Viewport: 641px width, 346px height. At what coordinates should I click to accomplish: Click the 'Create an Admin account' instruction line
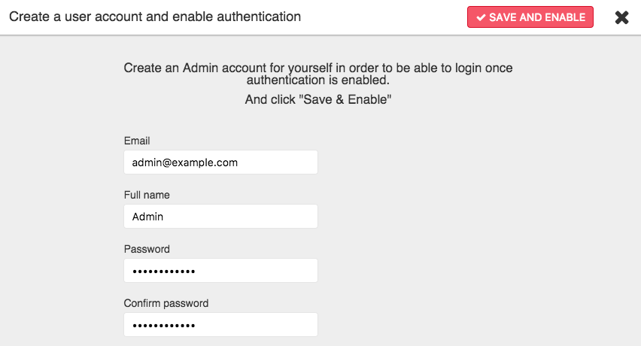tap(318, 68)
